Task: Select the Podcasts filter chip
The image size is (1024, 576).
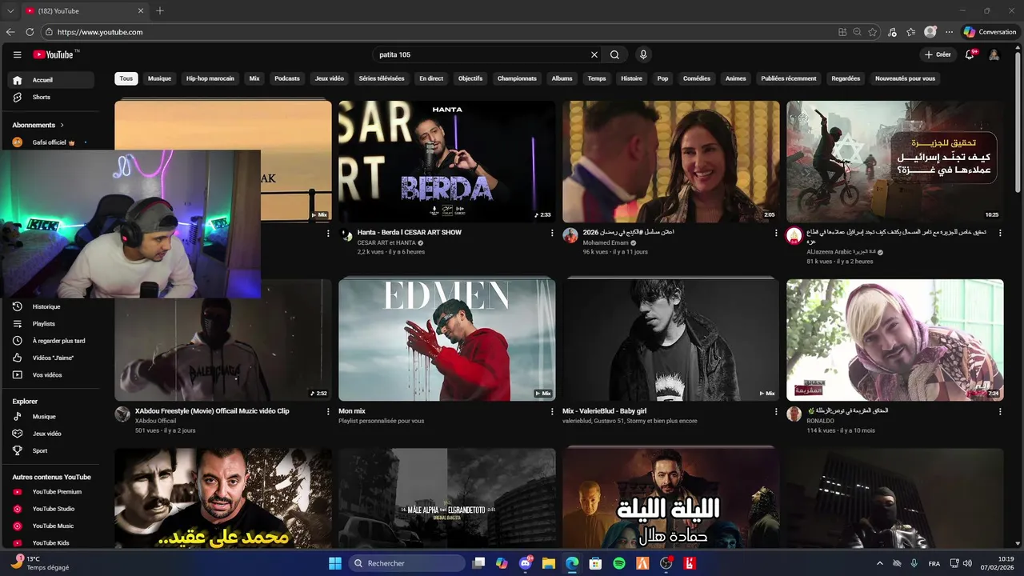Action: coord(287,78)
